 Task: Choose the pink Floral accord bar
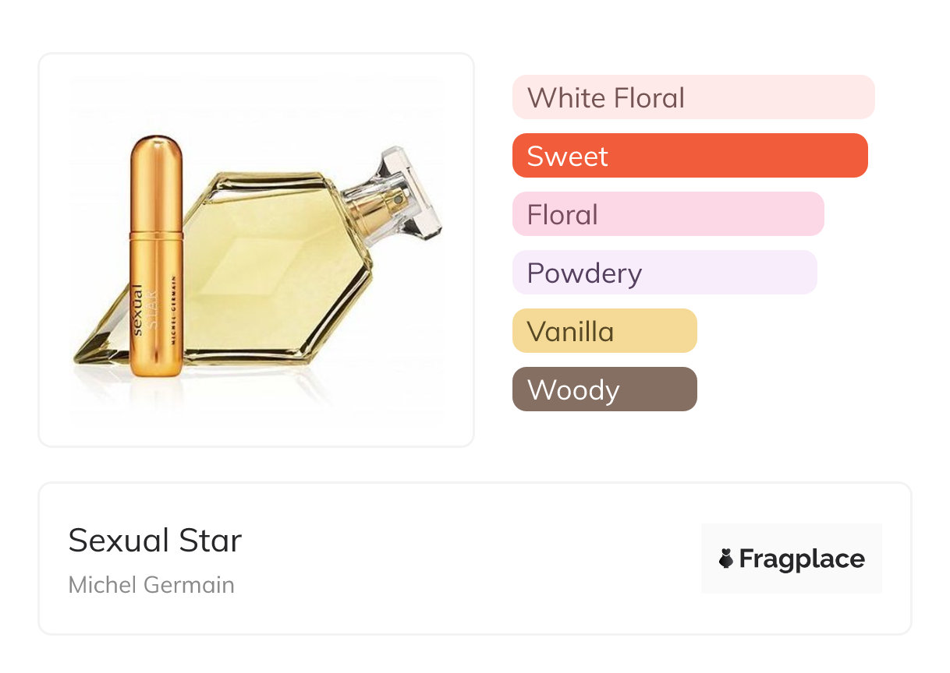coord(668,214)
